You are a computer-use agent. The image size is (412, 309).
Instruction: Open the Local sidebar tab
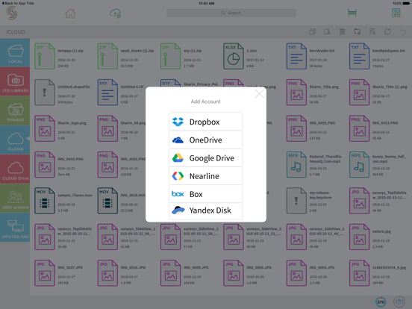click(15, 52)
